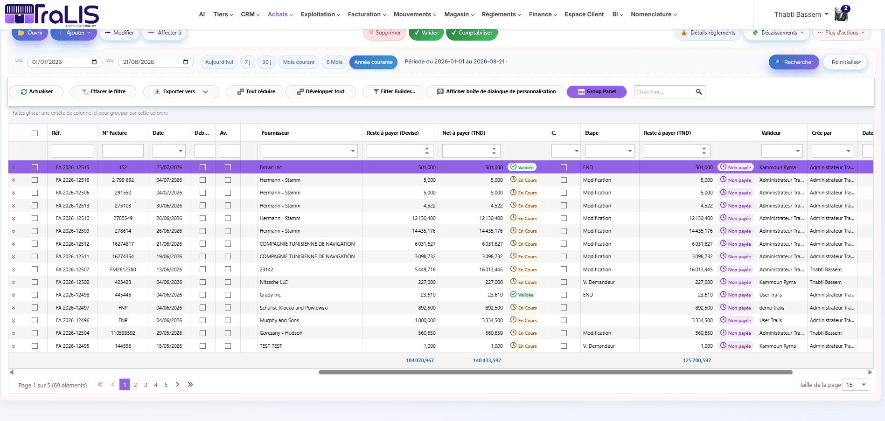Viewport: 885px width, 421px height.
Task: Click the Réinitialiser button
Action: (x=846, y=62)
